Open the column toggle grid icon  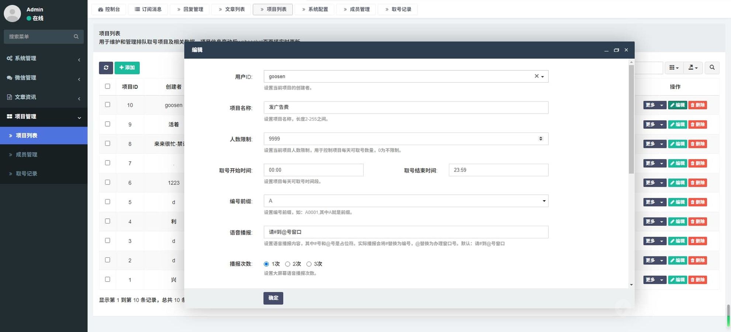click(673, 68)
